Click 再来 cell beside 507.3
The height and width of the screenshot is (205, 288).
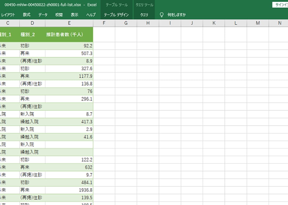tap(32, 53)
